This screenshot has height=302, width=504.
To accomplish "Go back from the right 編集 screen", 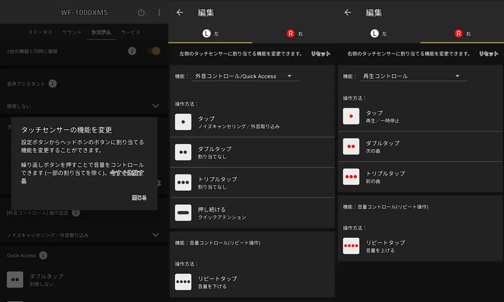I will [x=348, y=13].
